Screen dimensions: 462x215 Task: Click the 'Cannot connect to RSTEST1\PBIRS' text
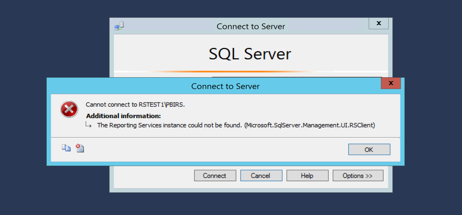135,105
